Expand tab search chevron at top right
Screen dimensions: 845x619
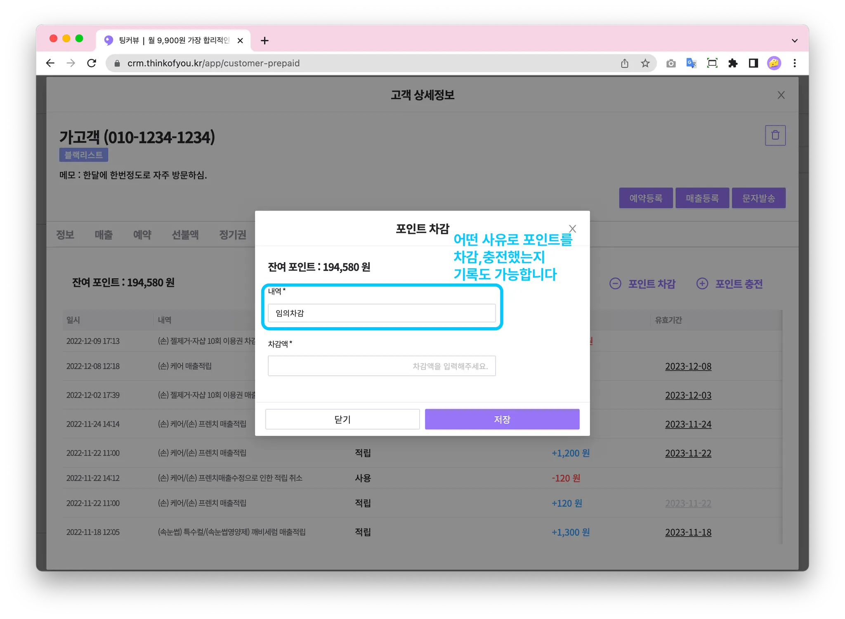tap(795, 40)
